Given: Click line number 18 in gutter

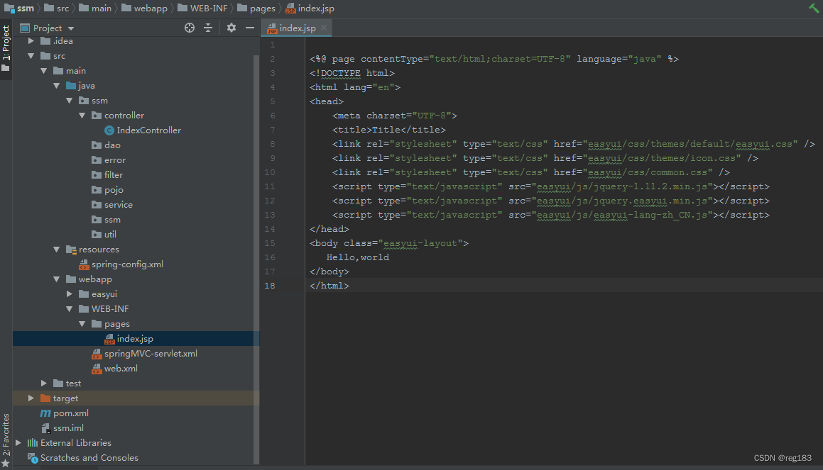Looking at the screenshot, I should coord(270,286).
